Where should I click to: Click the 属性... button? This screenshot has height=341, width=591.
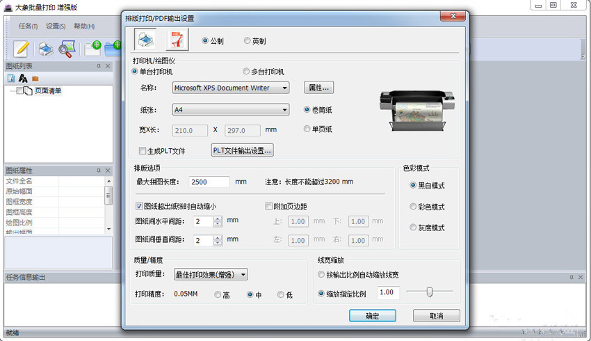(319, 88)
